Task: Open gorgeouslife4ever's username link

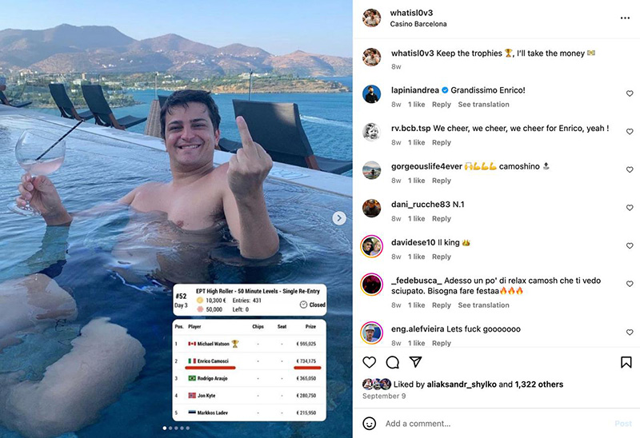Action: point(427,166)
